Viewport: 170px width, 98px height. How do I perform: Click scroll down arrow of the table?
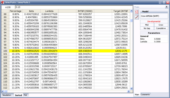pos(131,89)
